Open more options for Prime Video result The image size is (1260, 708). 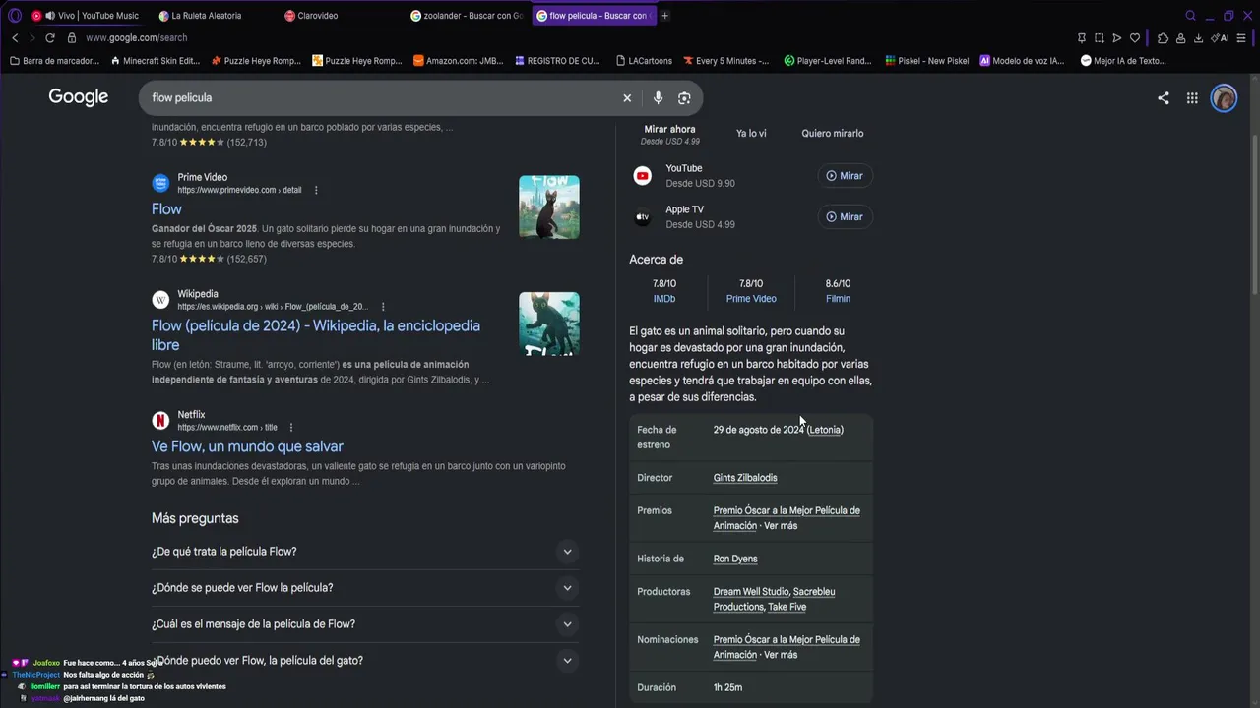point(316,190)
